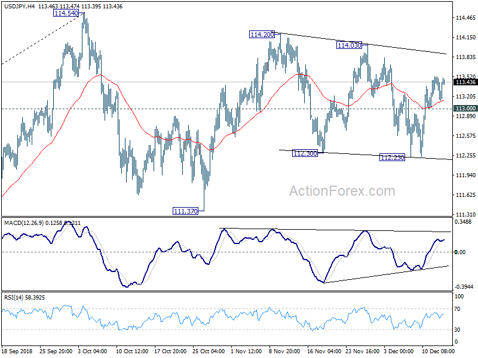This screenshot has width=478, height=358.
Task: Click the 17 Oct 20:00 date label
Action: click(170, 351)
